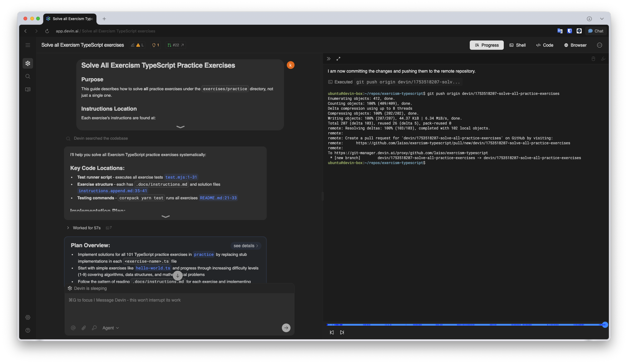
Task: Open settings gear in left sidebar
Action: pyautogui.click(x=28, y=317)
